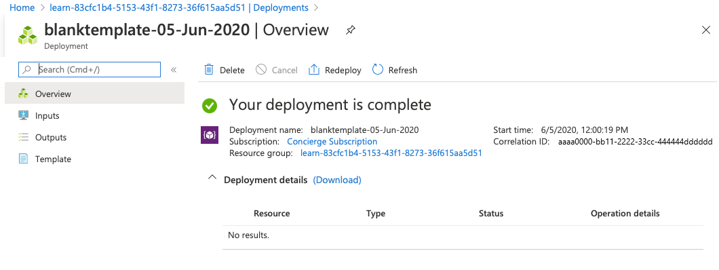Viewport: 719px width, 270px height.
Task: Click the Delete trash can icon
Action: [x=209, y=70]
